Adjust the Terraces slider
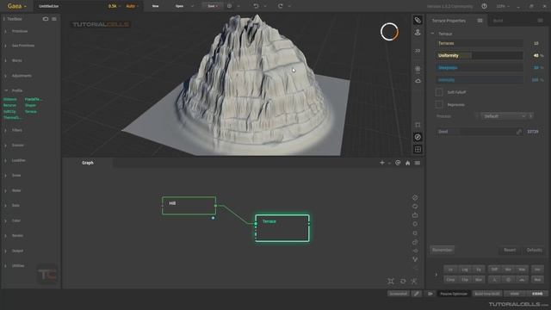Viewport: 551px width, 310px height. coord(480,43)
